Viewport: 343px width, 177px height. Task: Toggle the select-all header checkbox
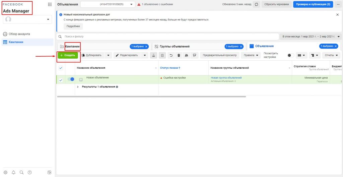61,68
